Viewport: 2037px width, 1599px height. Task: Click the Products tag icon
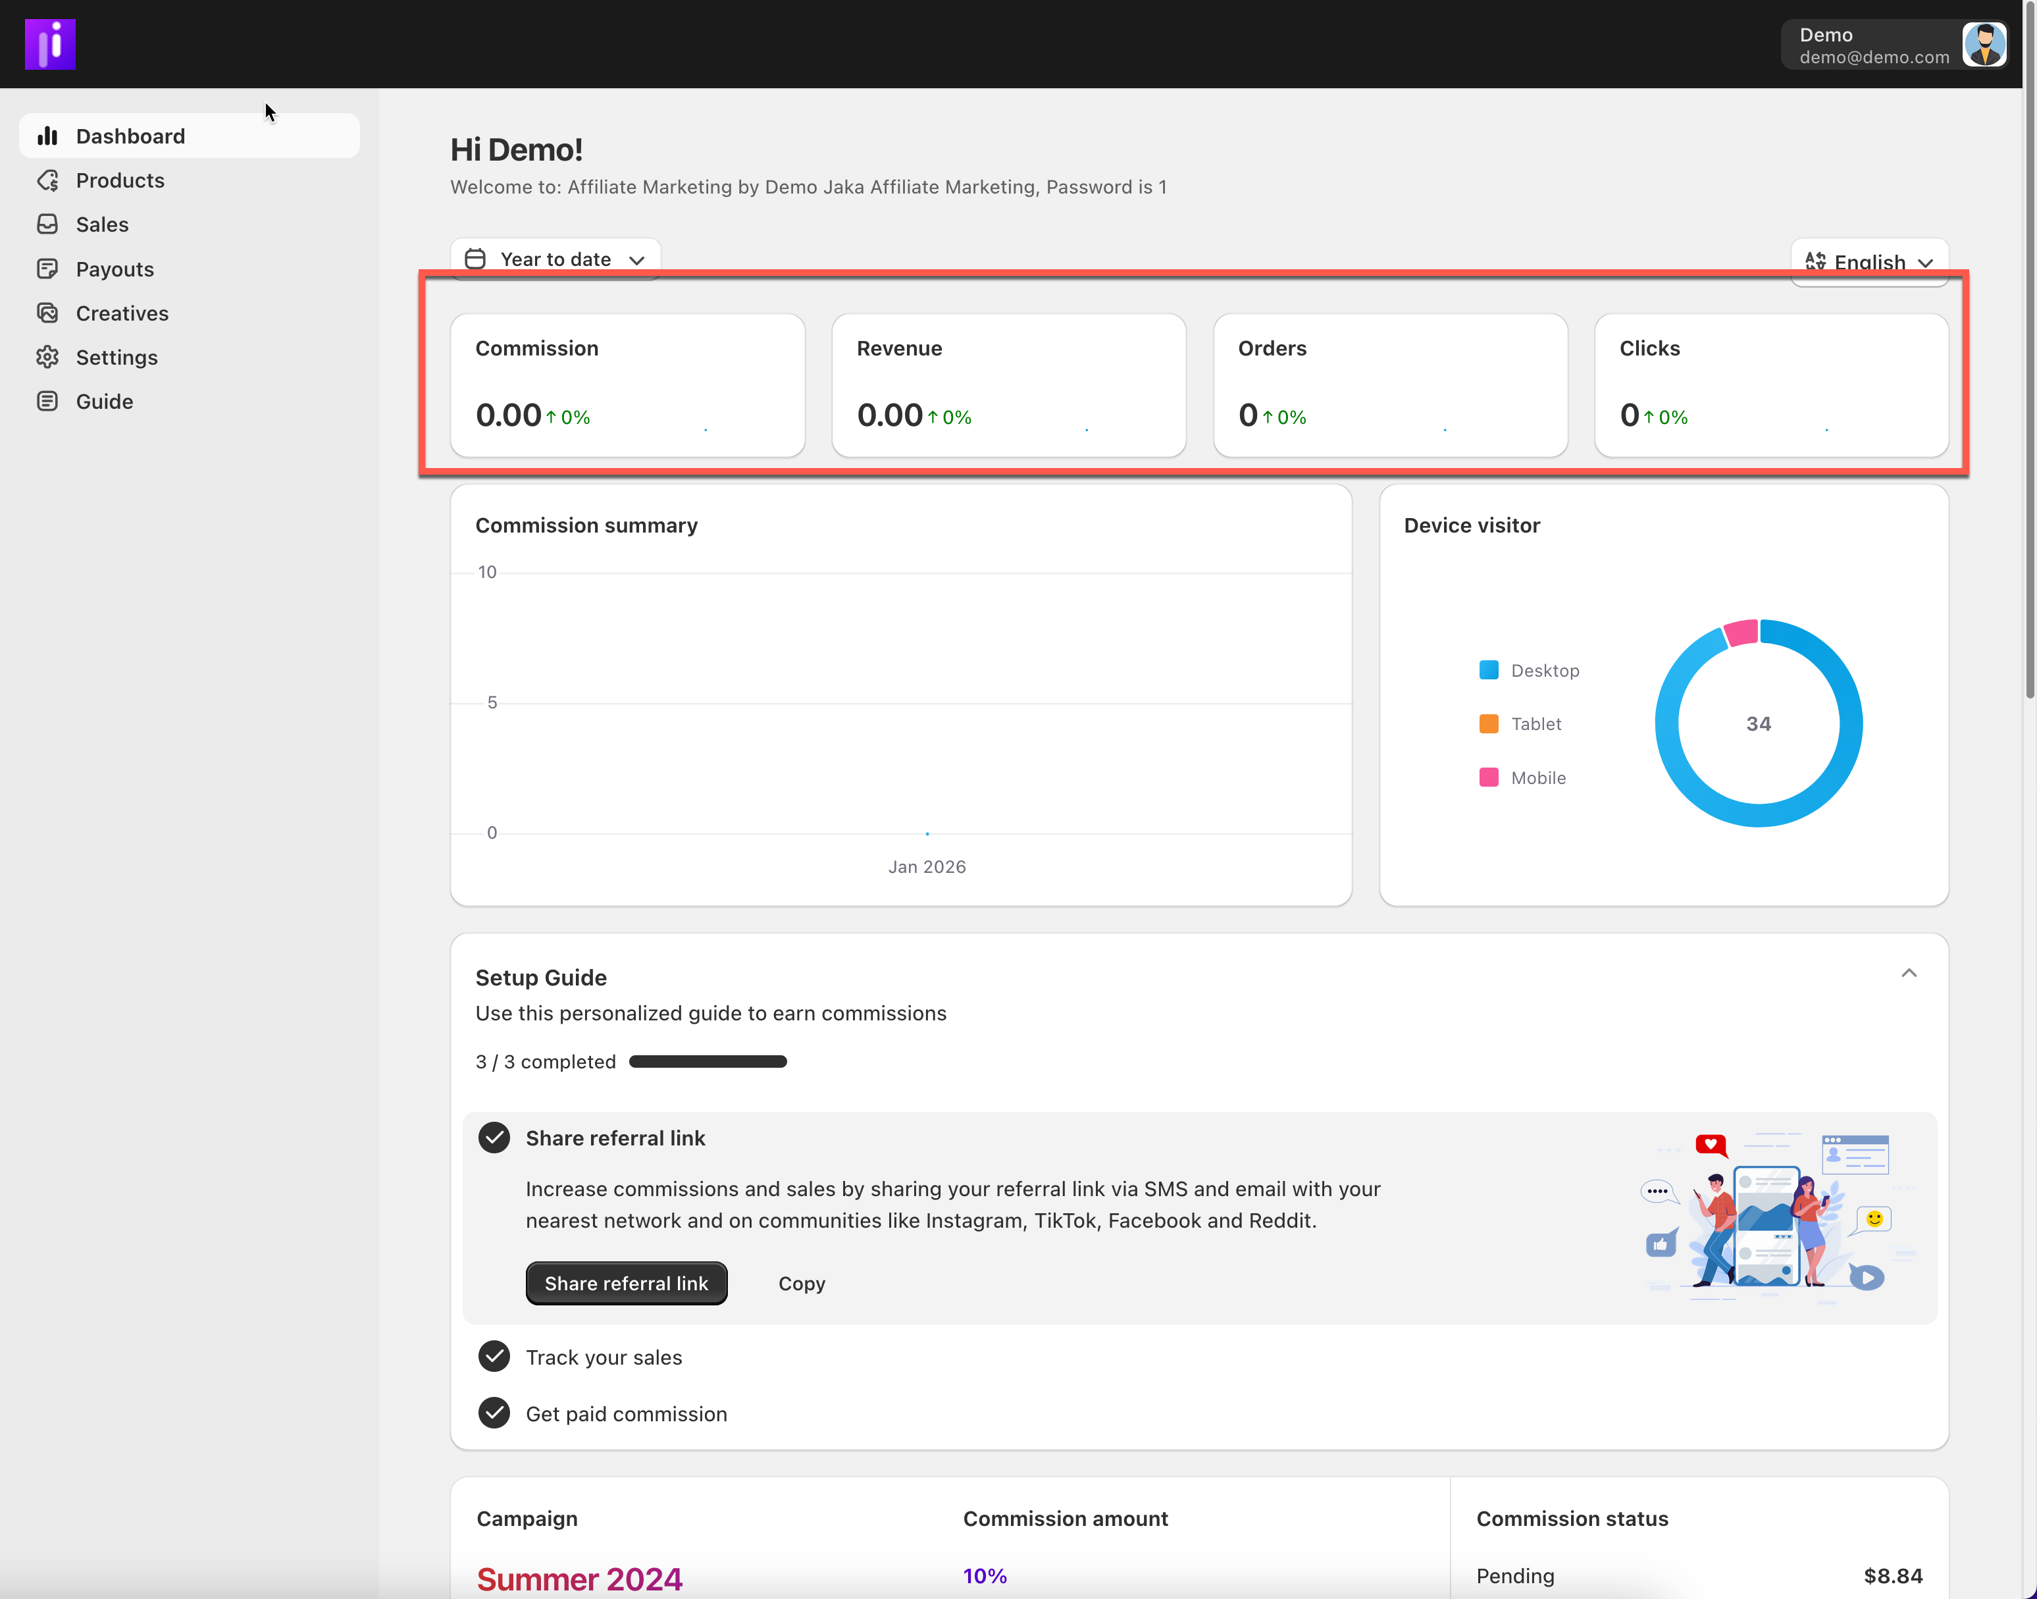(x=48, y=180)
